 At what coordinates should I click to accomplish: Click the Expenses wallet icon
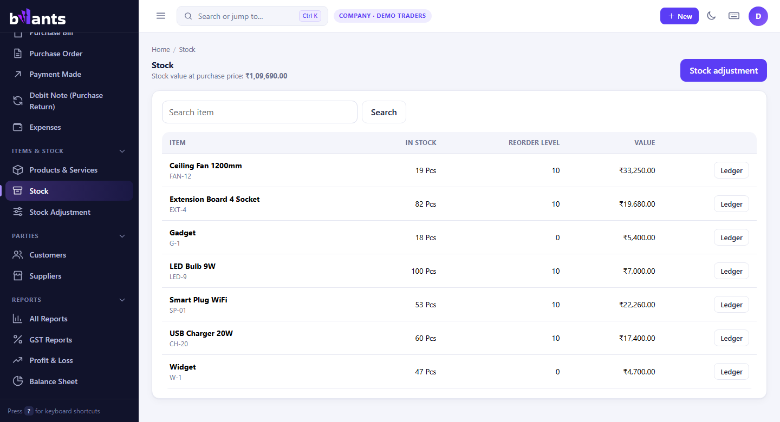18,127
